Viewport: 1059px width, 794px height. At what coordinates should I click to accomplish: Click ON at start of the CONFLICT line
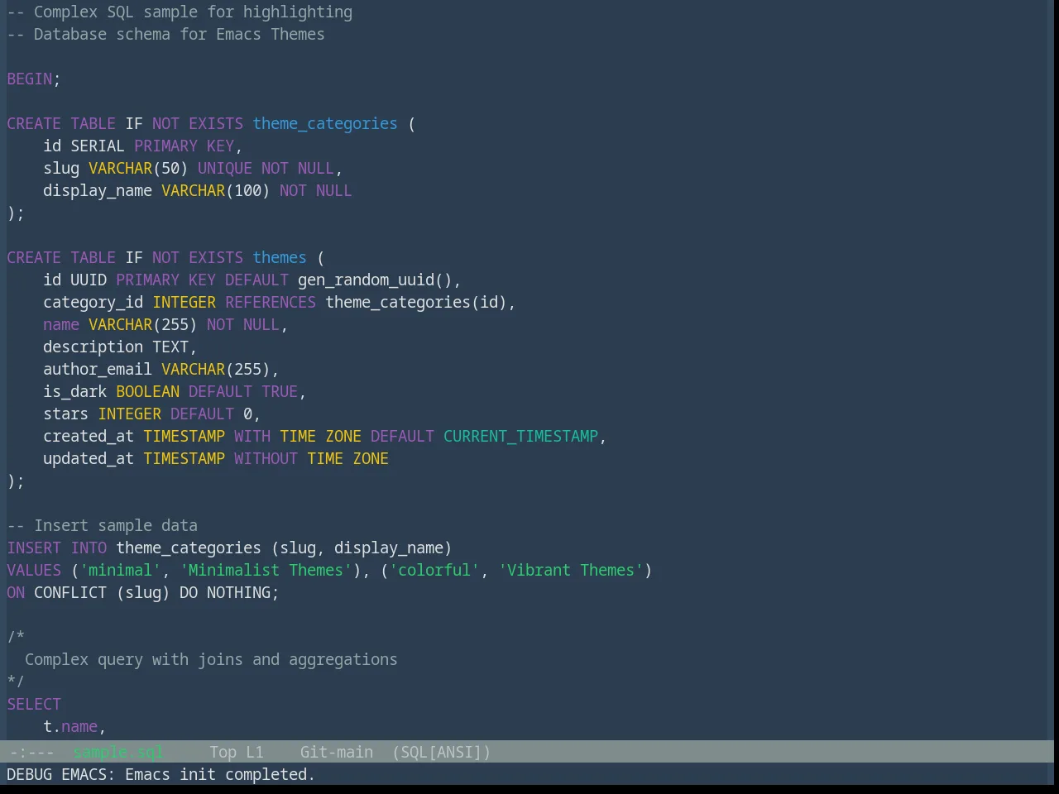point(16,592)
